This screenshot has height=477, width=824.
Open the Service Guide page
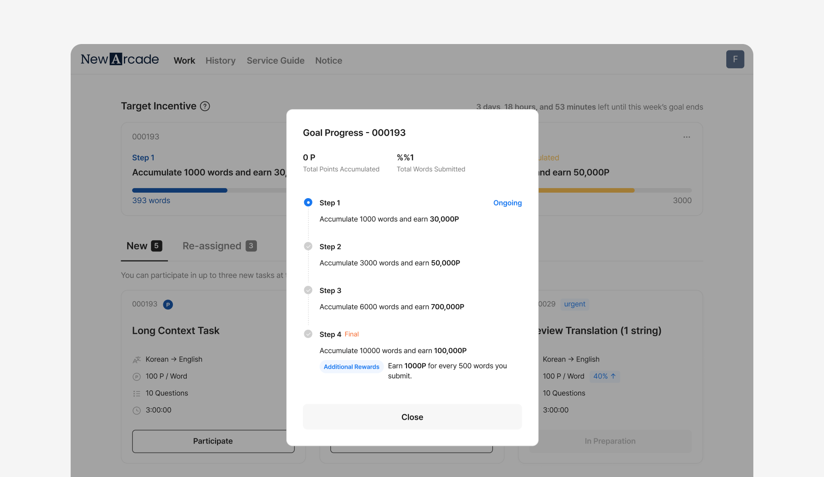(276, 61)
